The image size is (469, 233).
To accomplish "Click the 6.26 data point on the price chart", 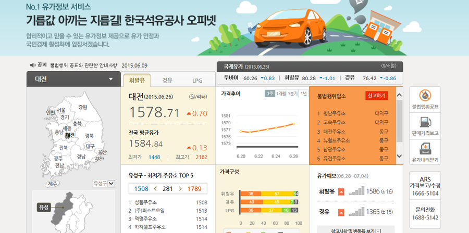I will (x=294, y=123).
